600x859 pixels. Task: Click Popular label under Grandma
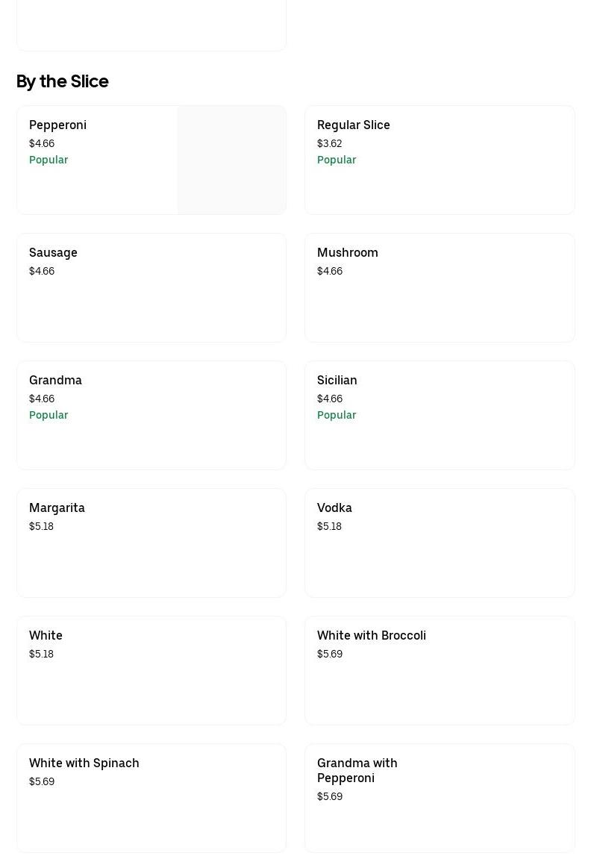click(x=49, y=415)
